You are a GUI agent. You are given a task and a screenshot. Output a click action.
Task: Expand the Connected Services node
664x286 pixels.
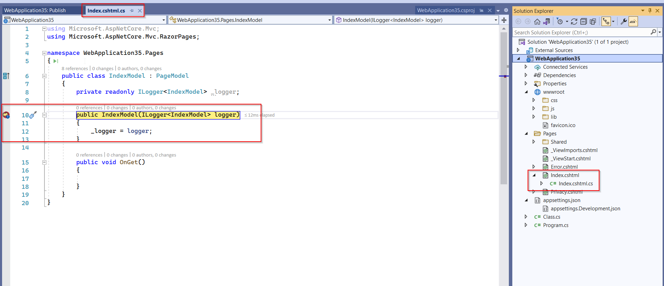click(526, 67)
